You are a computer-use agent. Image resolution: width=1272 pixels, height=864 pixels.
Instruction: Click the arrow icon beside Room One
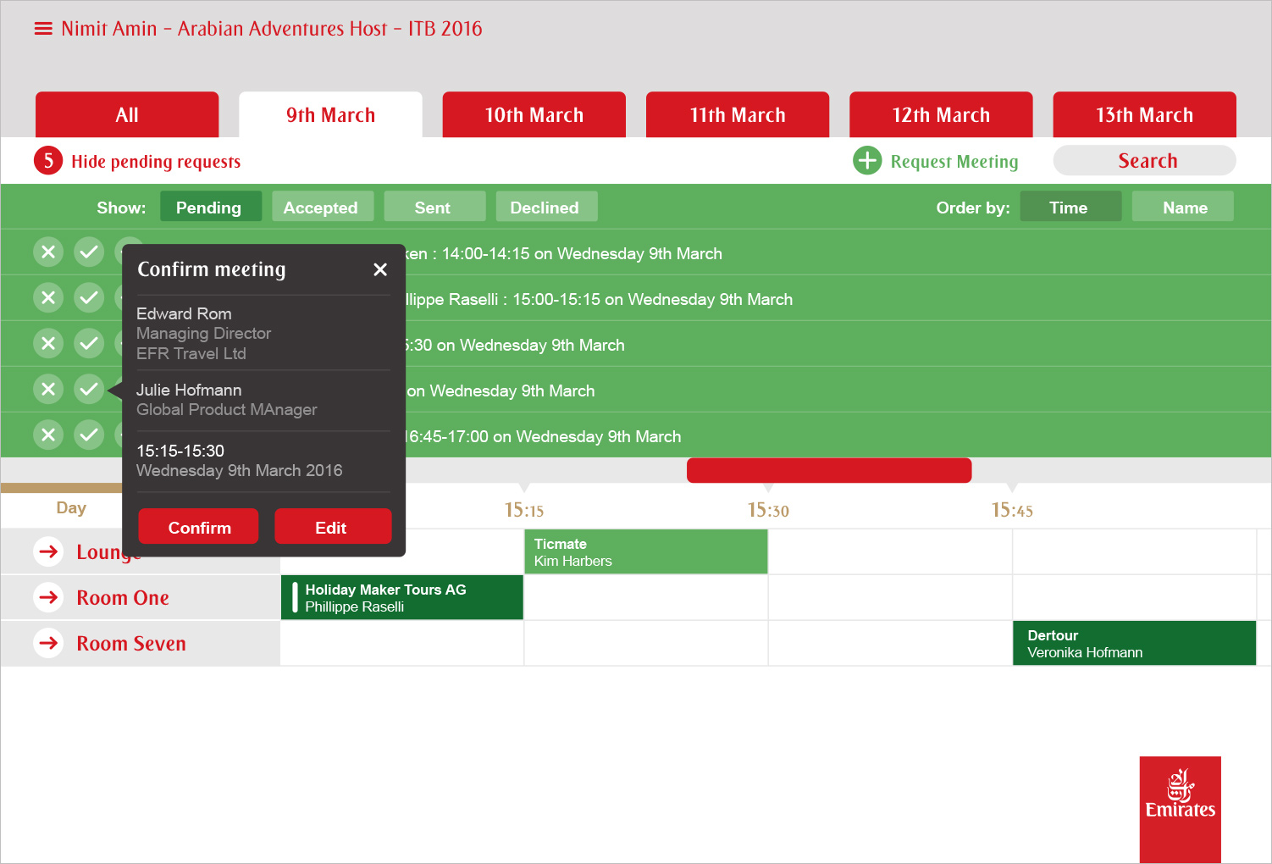49,597
